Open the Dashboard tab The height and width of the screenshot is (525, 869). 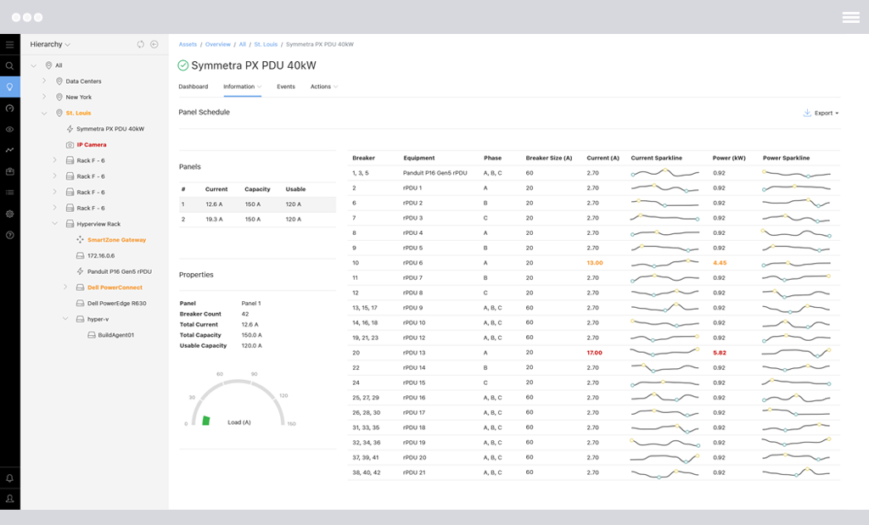(x=193, y=87)
